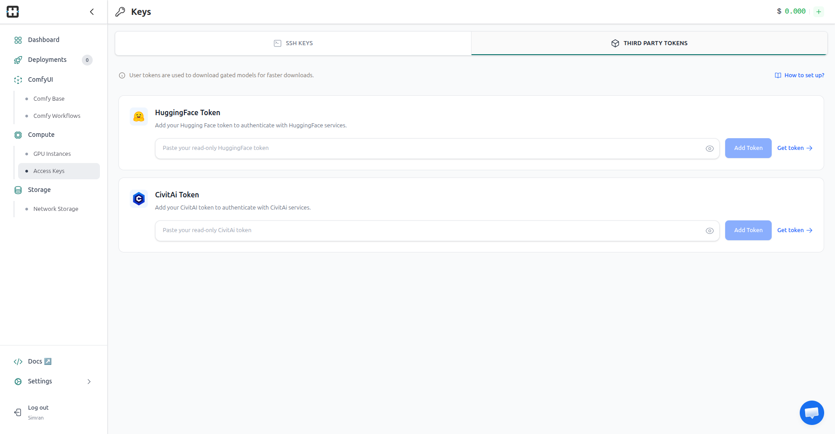
Task: Focus the HuggingFace token input field
Action: (437, 149)
